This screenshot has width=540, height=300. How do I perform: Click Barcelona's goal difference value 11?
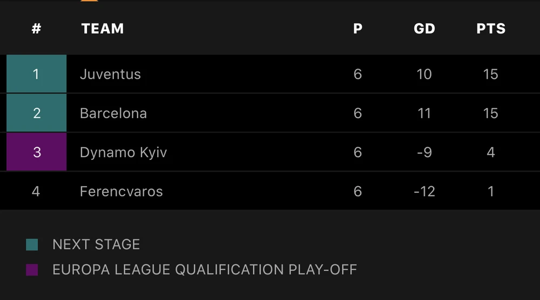pyautogui.click(x=424, y=113)
